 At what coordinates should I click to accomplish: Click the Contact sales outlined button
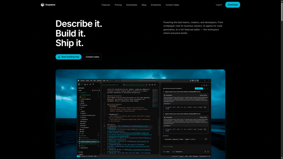(x=92, y=57)
